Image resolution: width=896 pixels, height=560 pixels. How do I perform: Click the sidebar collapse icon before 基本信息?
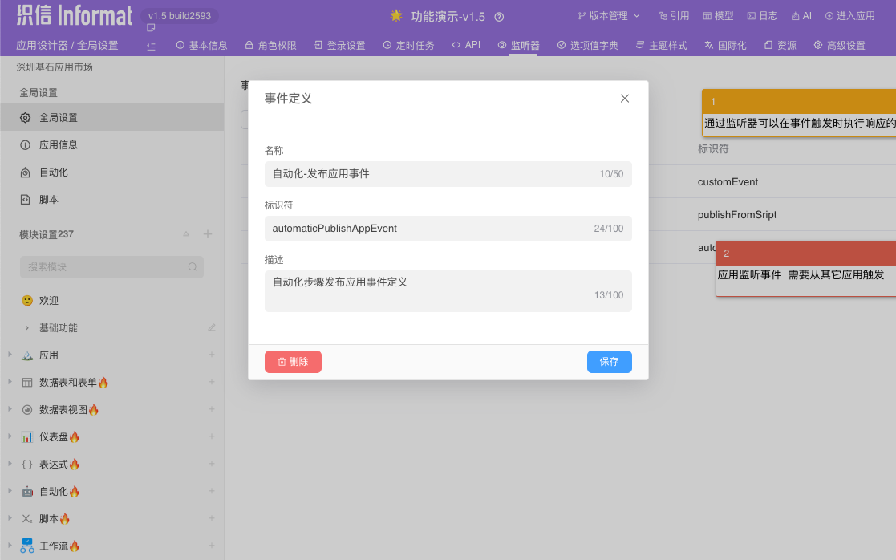pyautogui.click(x=152, y=46)
